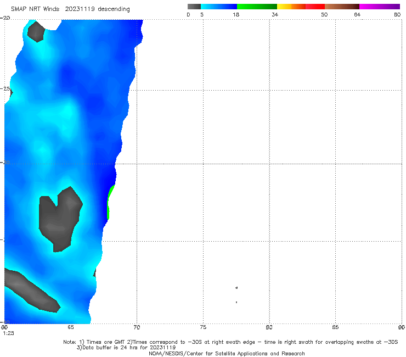Click the 'NOAA/NESDIS/Center for Satellite Applications and Research' credit
Viewport: 406px width, 357px height.
[227, 354]
